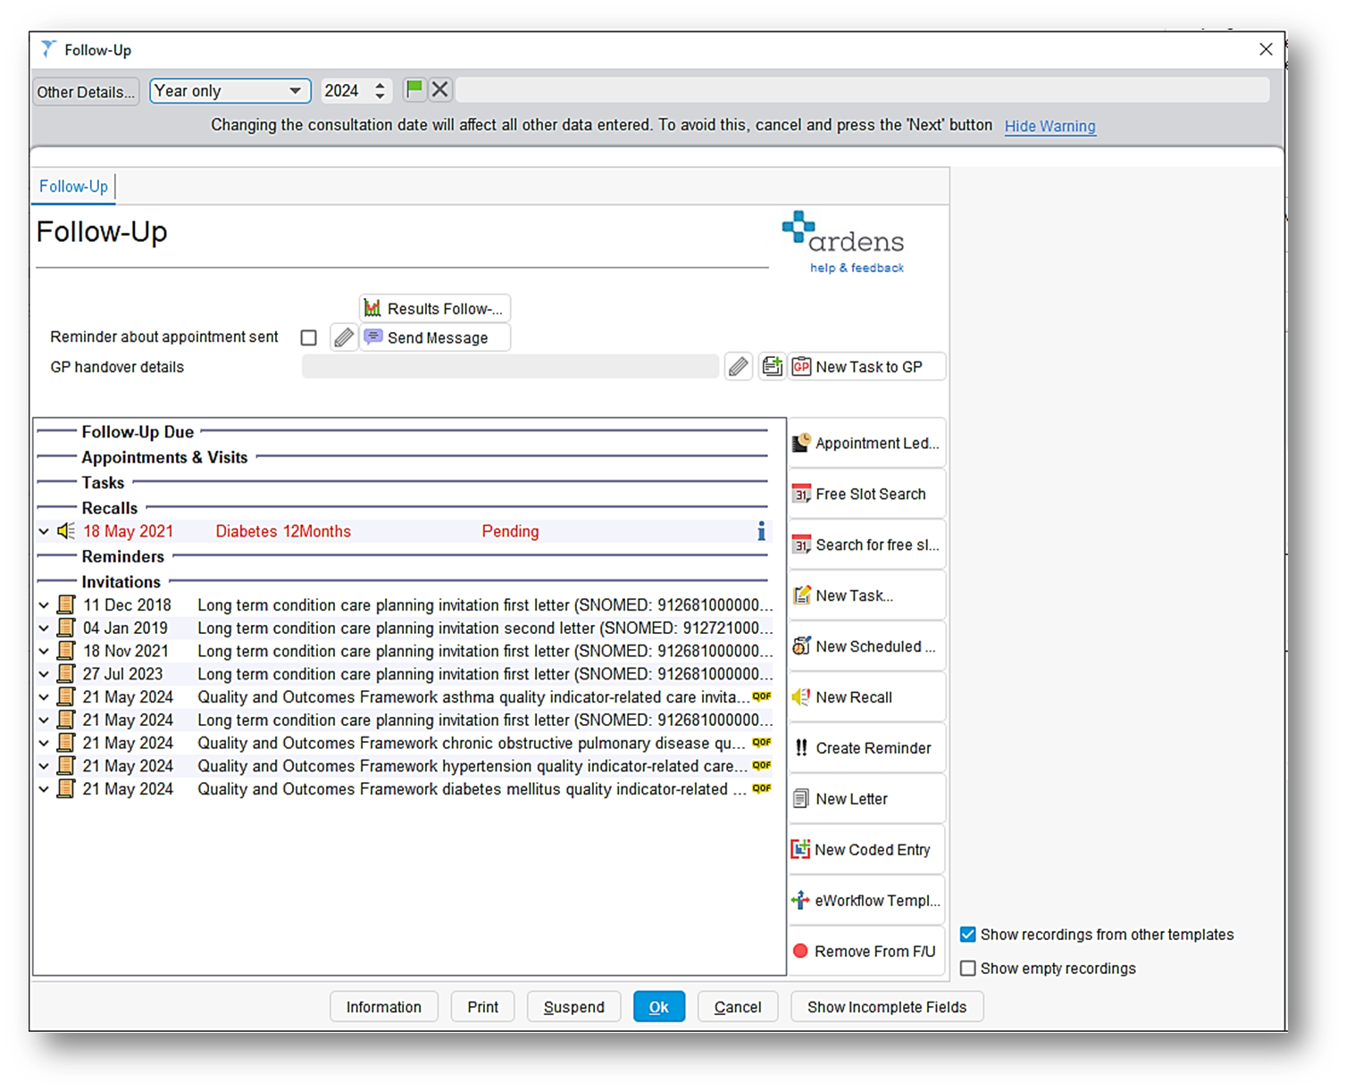Viewport: 1346px width, 1091px height.
Task: Expand the 27 Jul 2023 invitation row
Action: point(44,674)
